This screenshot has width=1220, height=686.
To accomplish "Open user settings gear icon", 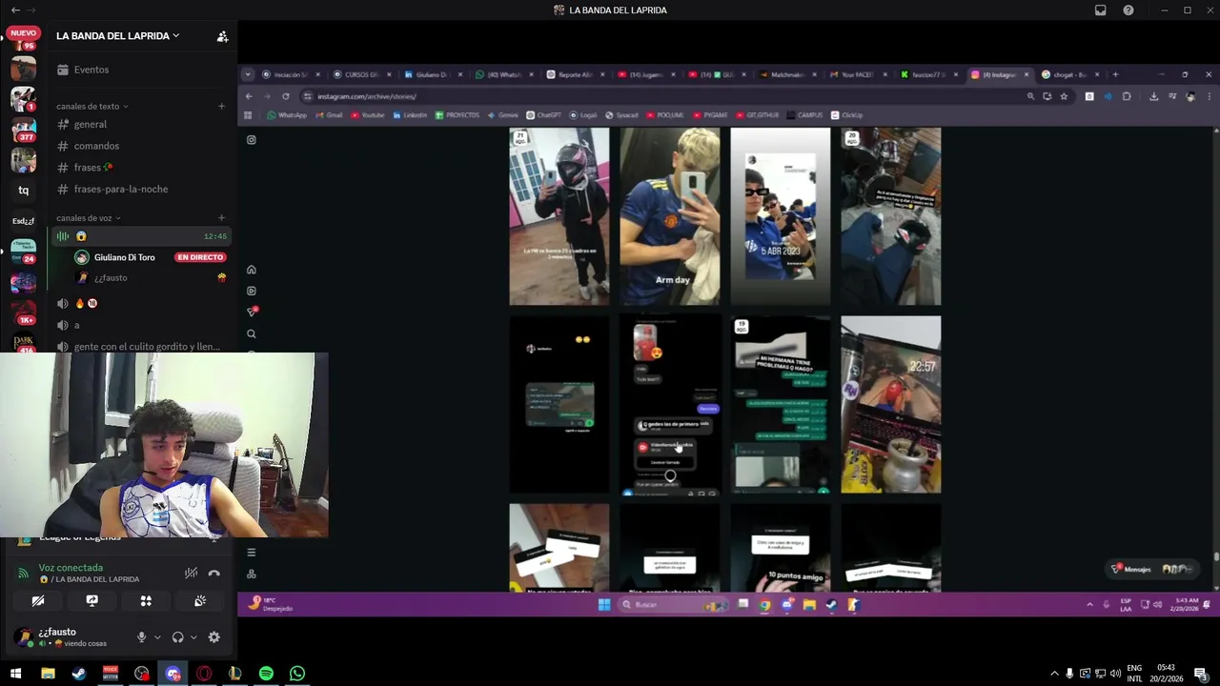I will click(x=213, y=637).
